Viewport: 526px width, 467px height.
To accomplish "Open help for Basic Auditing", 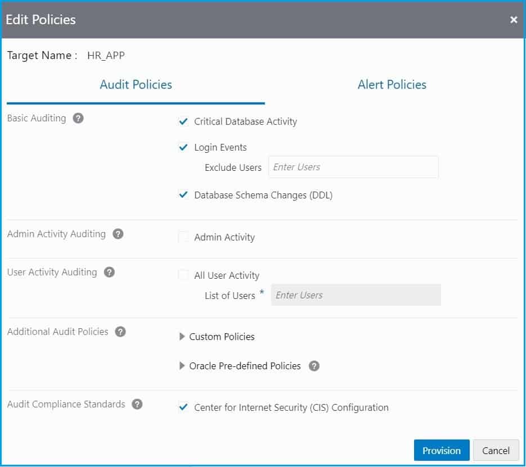I will [x=78, y=118].
